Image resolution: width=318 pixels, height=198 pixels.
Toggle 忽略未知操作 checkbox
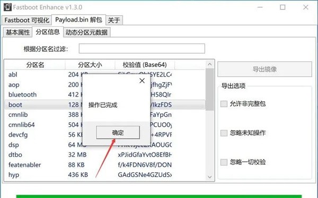[224, 133]
